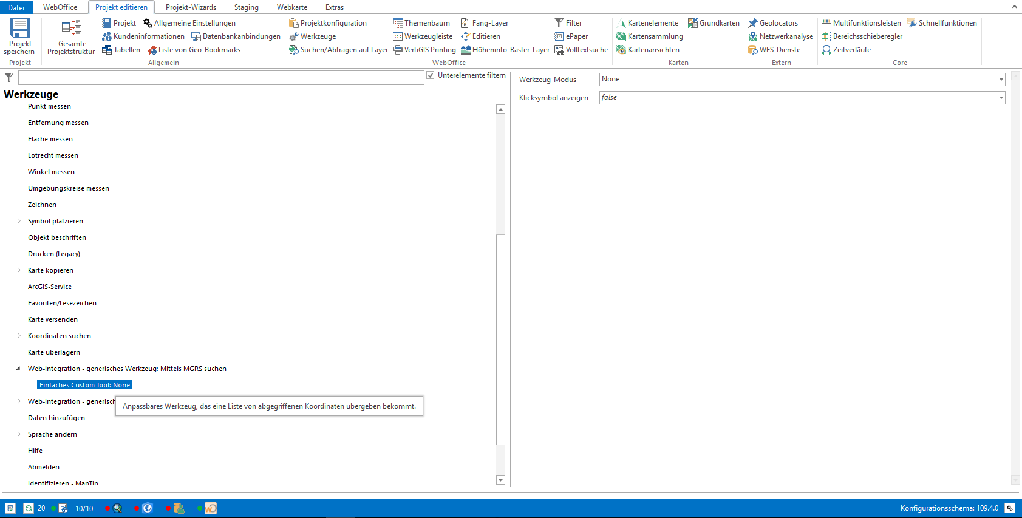This screenshot has height=518, width=1022.
Task: Switch to Staging tab
Action: [247, 7]
